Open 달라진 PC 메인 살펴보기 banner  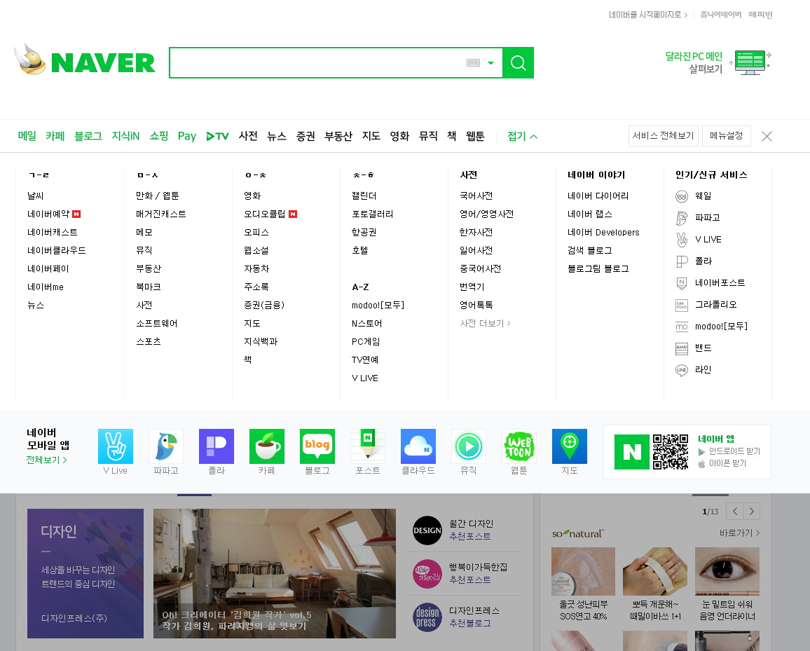point(718,62)
